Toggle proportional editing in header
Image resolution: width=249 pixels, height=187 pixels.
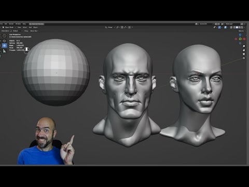coord(129,28)
